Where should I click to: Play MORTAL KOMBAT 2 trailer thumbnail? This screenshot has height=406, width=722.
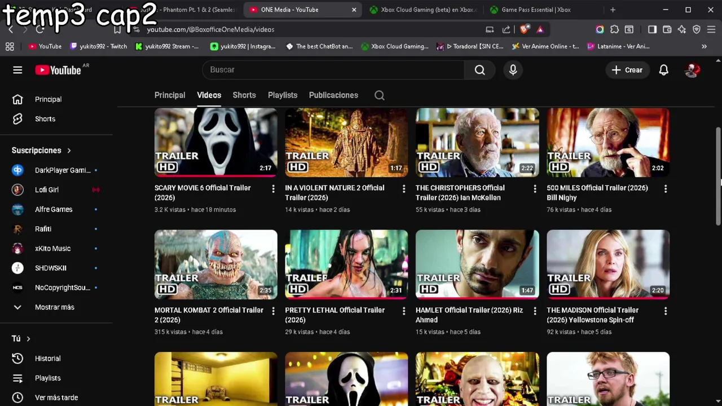coord(216,264)
